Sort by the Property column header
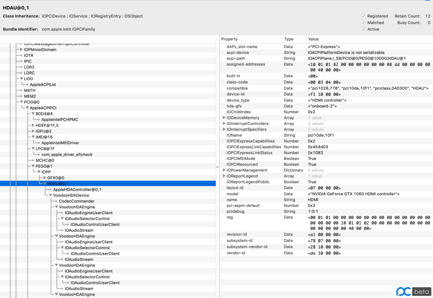This screenshot has width=433, height=298. [251, 39]
